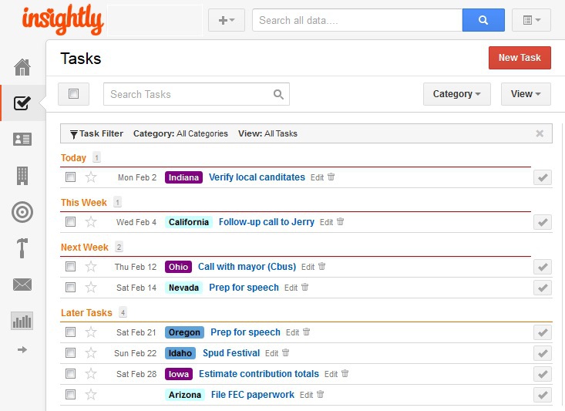
Task: Open Opportunities via the target sidebar icon
Action: [22, 211]
